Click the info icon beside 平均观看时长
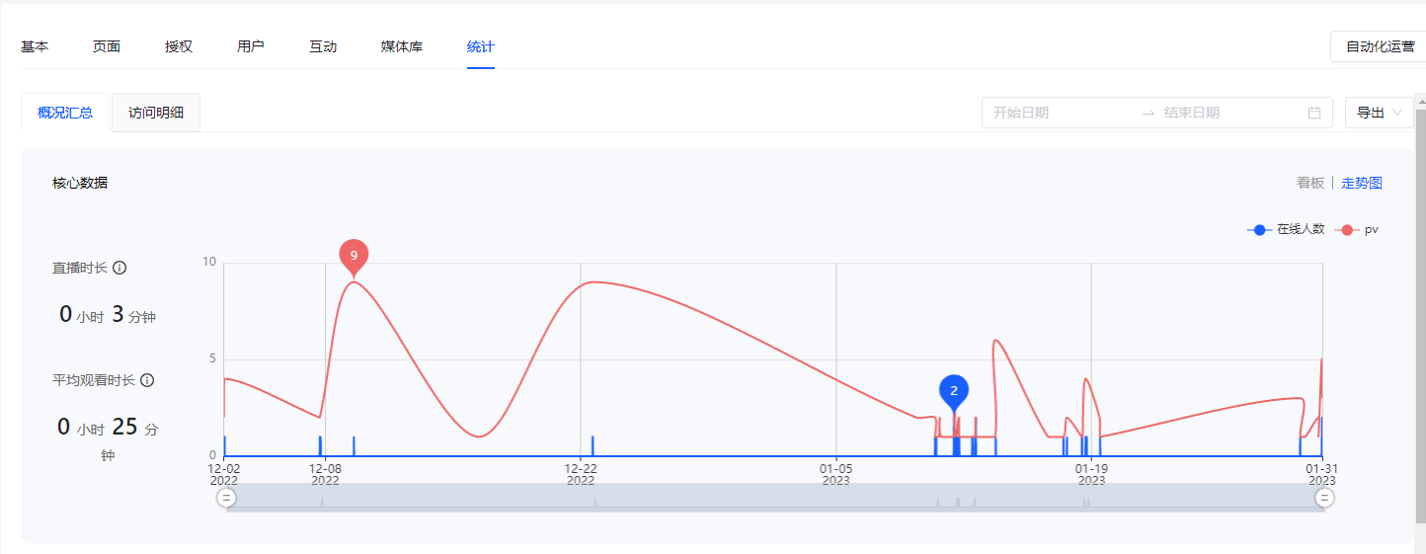The height and width of the screenshot is (554, 1426). pos(147,380)
